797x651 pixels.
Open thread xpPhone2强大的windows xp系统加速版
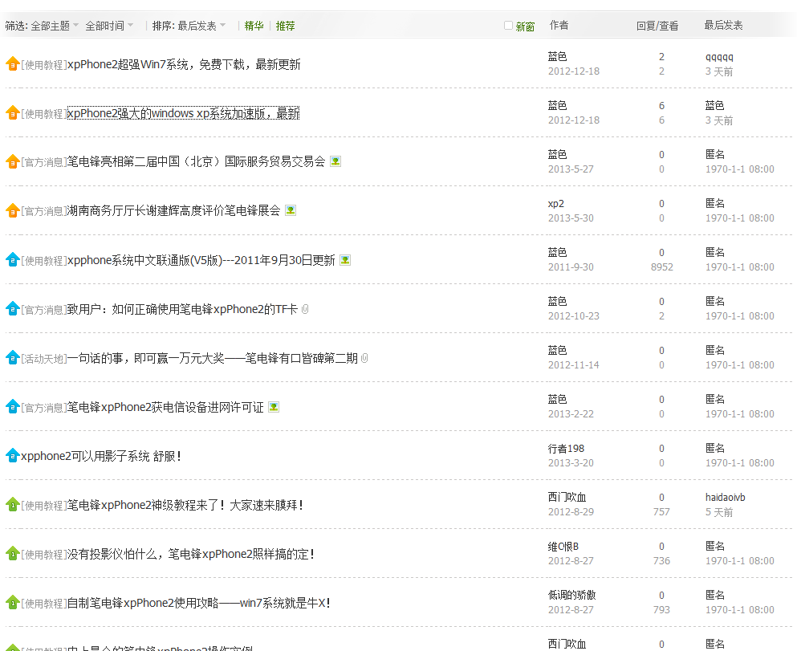[183, 113]
